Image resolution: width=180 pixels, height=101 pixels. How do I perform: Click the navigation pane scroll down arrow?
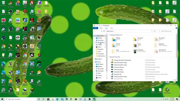click(x=107, y=78)
